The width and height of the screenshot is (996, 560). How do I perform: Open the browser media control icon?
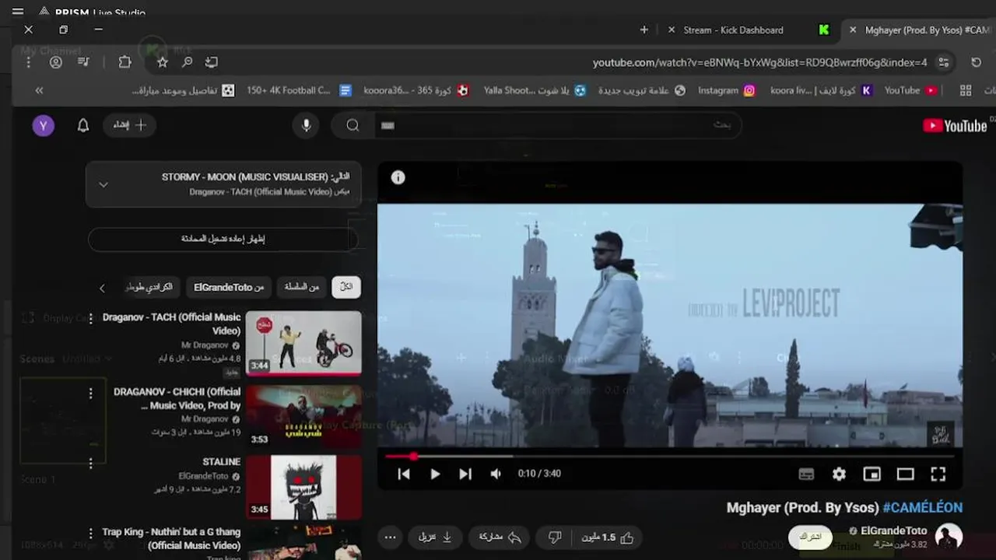point(83,62)
